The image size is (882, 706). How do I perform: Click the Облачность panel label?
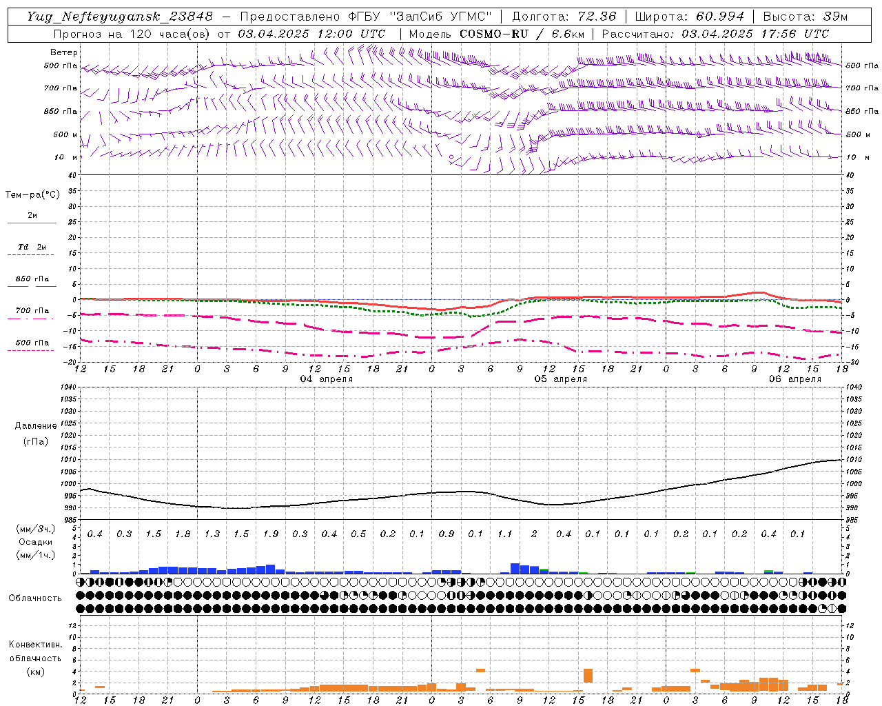point(35,598)
